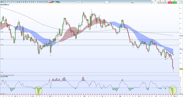Click the 2019 label on time axis
The height and width of the screenshot is (97, 183).
tap(50, 96)
